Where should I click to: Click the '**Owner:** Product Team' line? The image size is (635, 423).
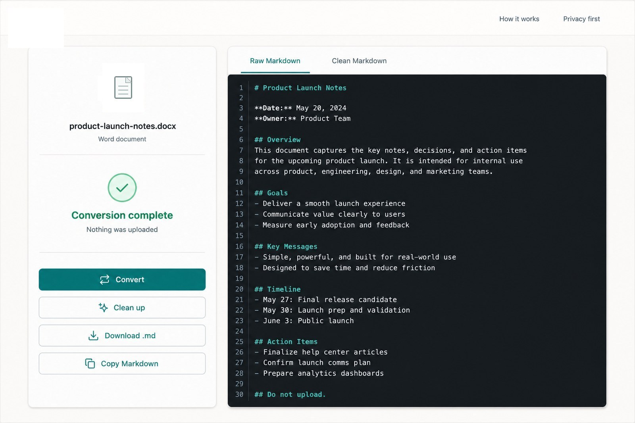302,119
